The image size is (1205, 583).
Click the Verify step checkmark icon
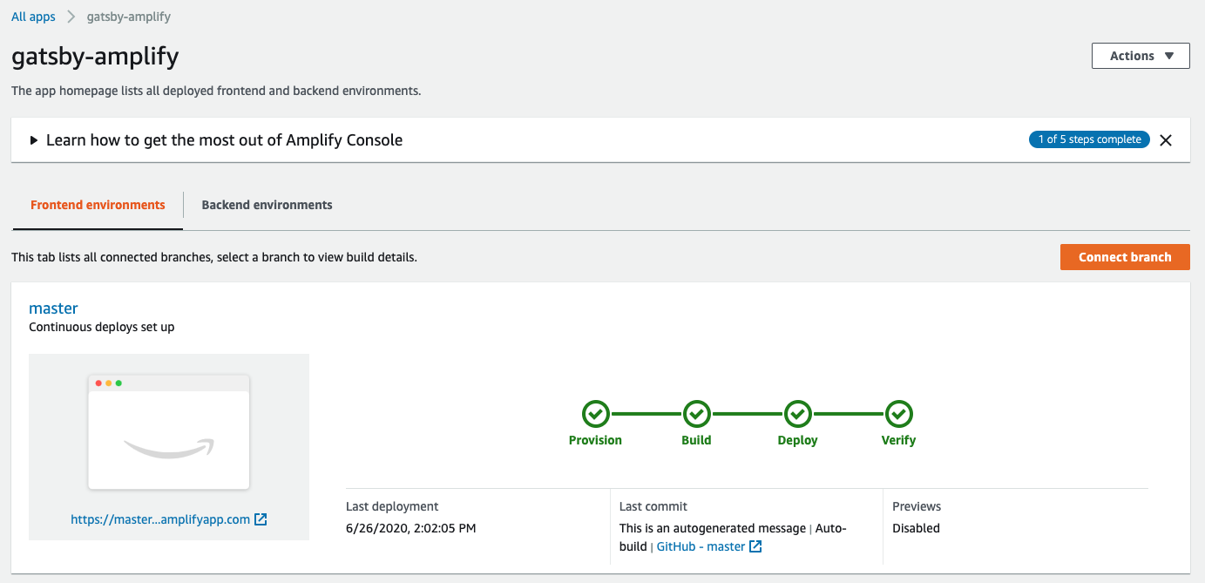pyautogui.click(x=898, y=413)
